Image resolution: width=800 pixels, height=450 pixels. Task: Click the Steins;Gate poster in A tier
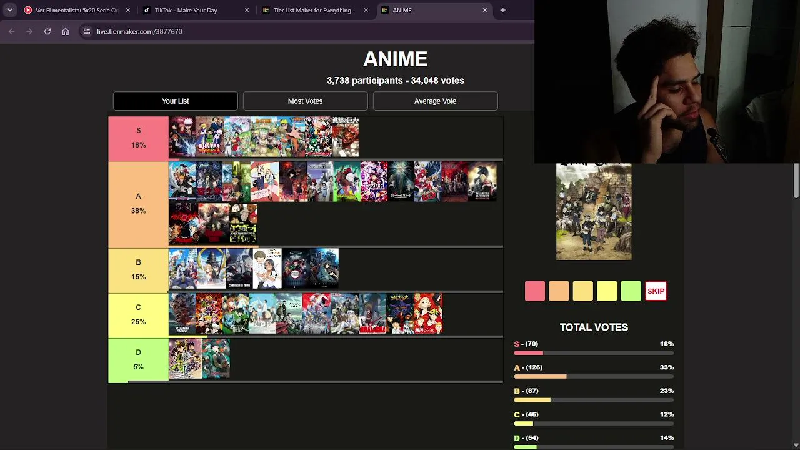[319, 182]
